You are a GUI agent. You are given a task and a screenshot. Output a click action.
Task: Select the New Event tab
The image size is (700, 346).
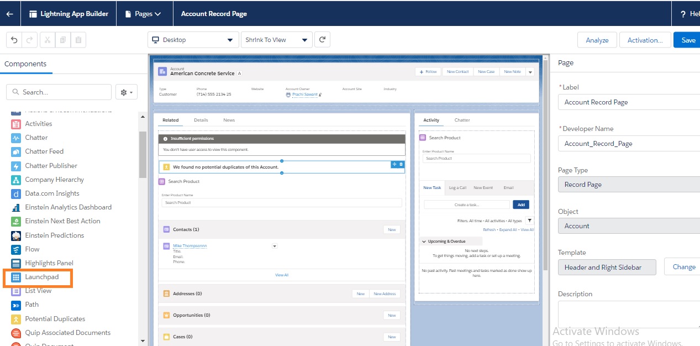(483, 188)
